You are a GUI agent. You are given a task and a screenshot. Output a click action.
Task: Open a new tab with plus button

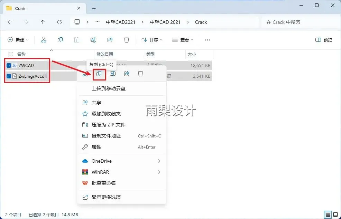click(94, 9)
